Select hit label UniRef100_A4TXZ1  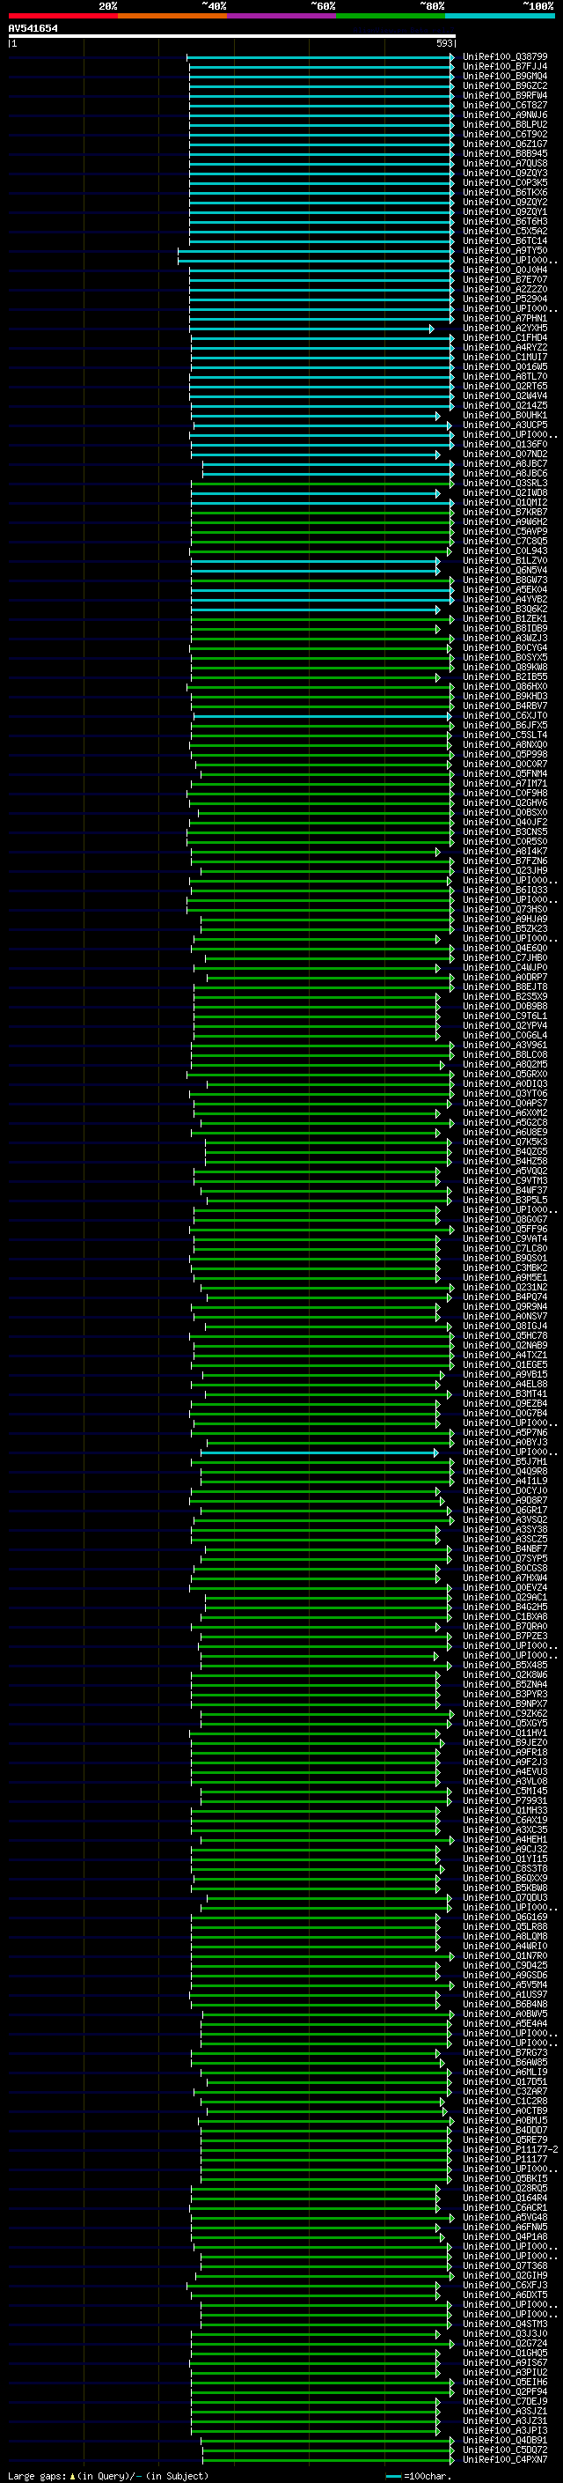click(x=505, y=1356)
